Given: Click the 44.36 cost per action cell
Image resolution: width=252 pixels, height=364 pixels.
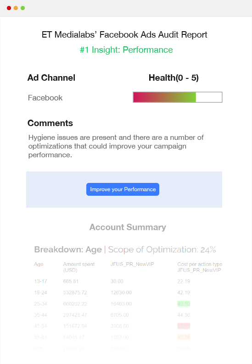Looking at the screenshot, I should pos(184,315).
